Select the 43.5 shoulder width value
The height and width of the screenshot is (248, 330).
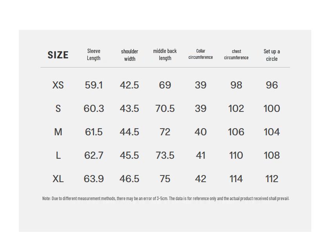coord(129,109)
